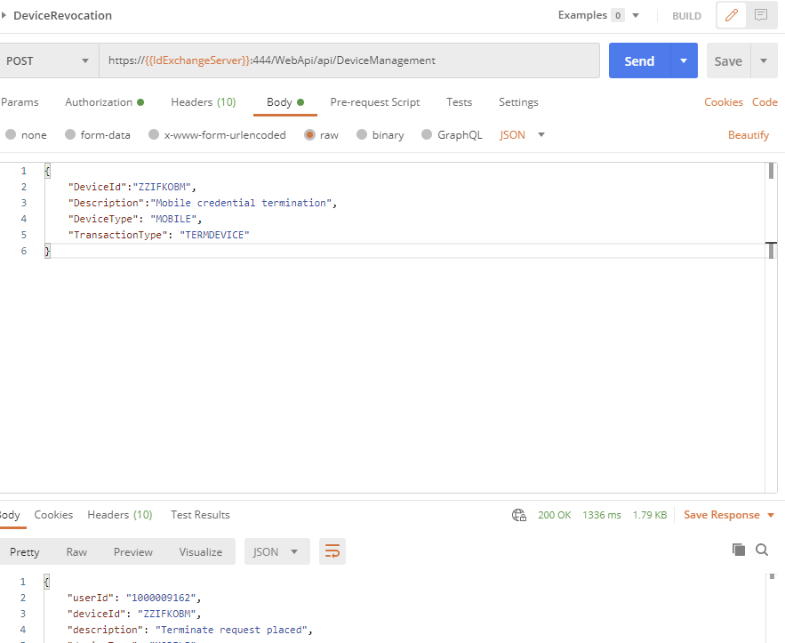Select the raw body radio option

point(310,134)
